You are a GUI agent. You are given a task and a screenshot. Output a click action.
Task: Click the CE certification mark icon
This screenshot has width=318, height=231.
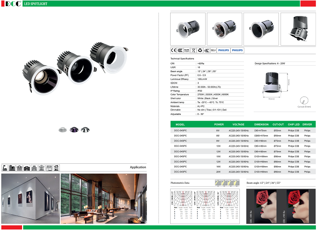(x=173, y=51)
